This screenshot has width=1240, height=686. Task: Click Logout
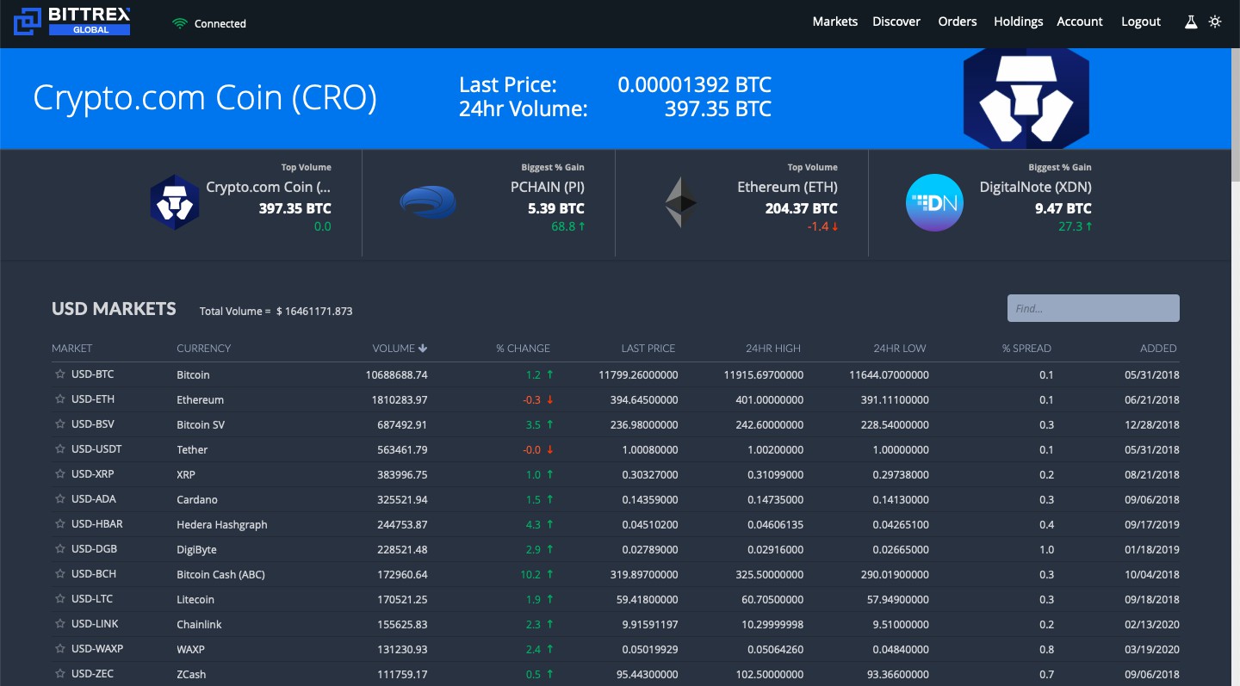coord(1141,22)
